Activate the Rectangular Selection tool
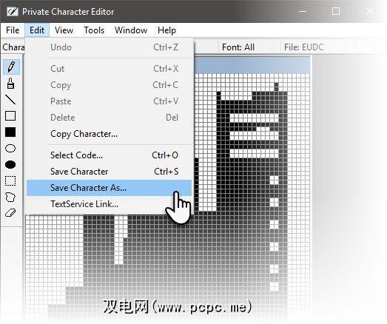 pyautogui.click(x=10, y=180)
